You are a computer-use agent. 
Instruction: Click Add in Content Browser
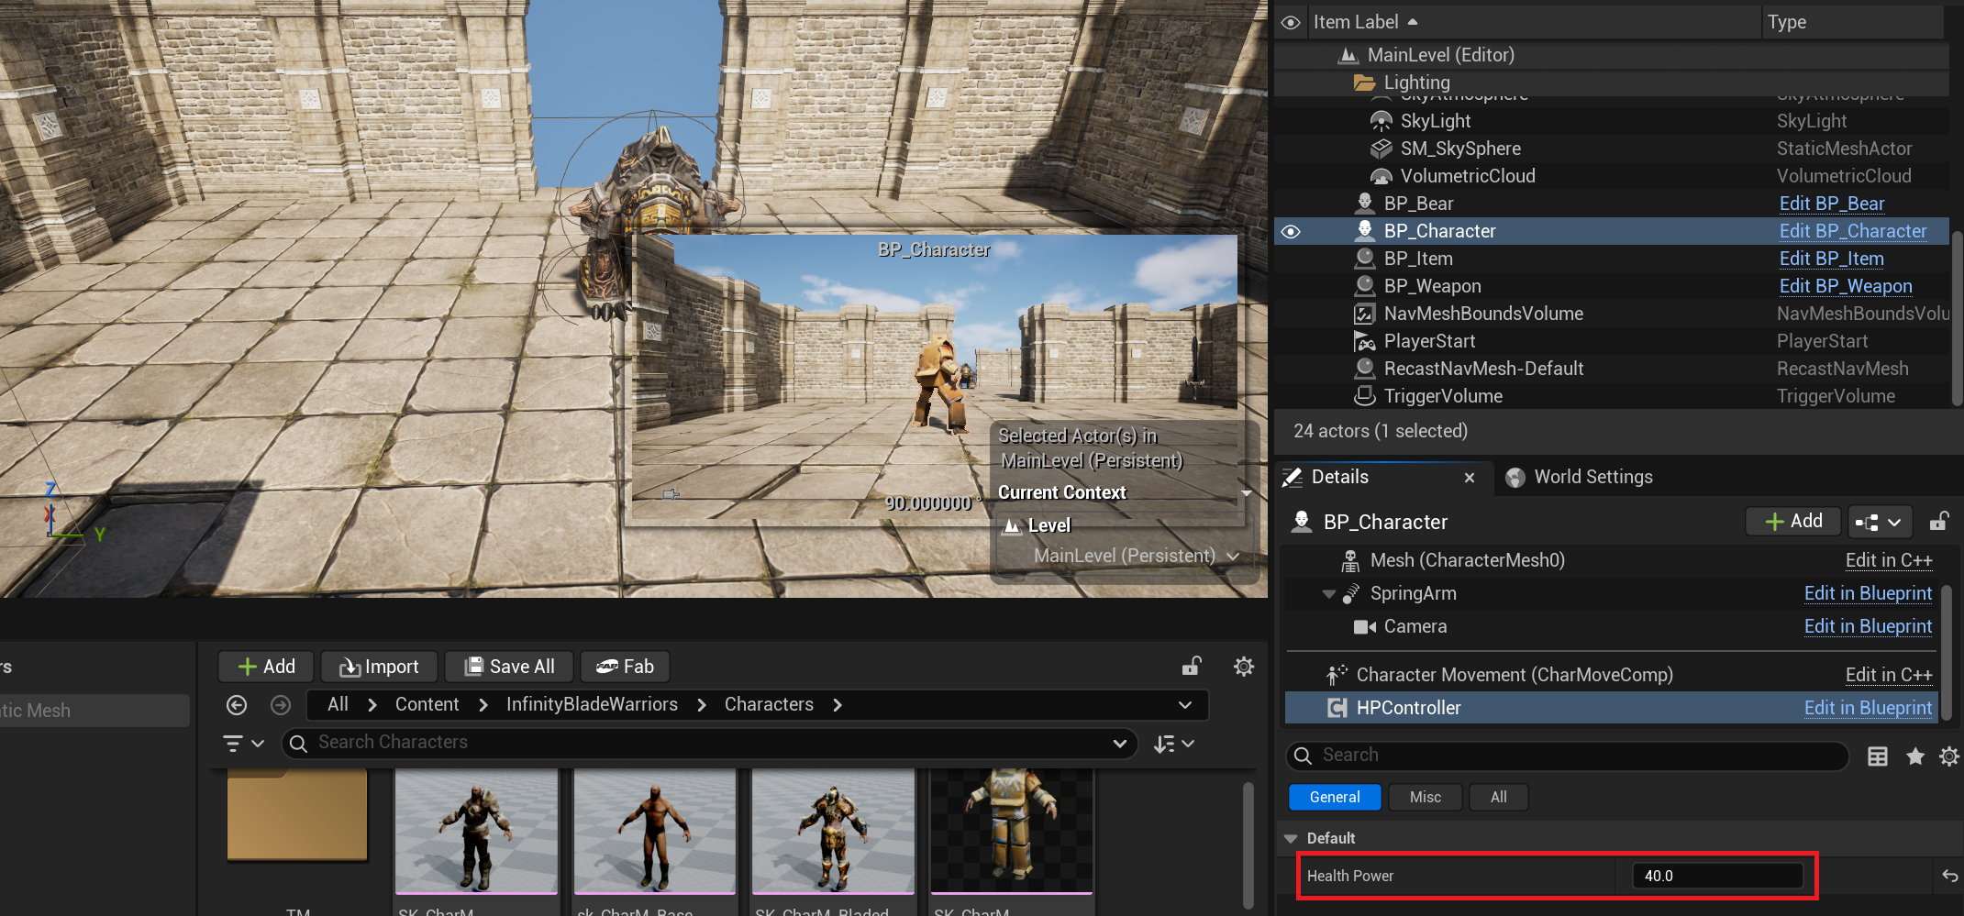click(266, 667)
